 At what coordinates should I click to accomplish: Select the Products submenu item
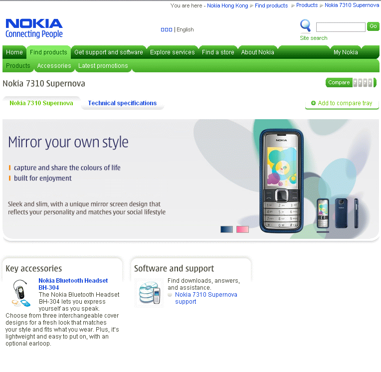(x=18, y=66)
